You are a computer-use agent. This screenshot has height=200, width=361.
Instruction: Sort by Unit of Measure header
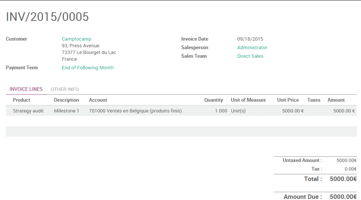248,100
